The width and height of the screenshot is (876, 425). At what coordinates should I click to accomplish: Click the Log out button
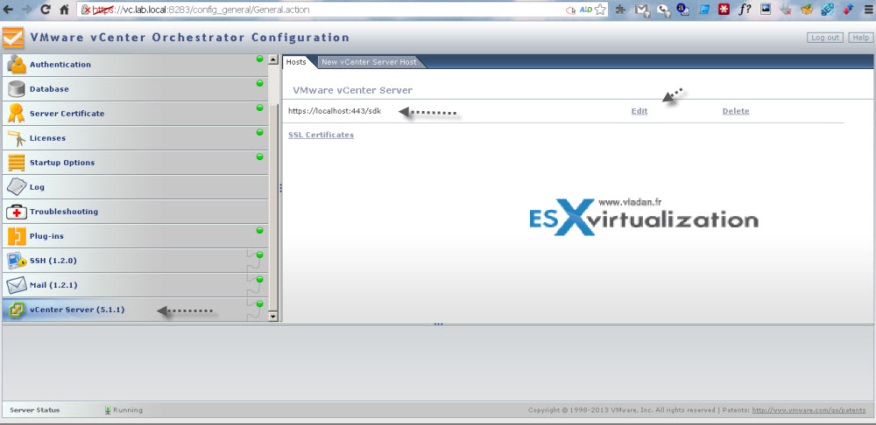[824, 38]
